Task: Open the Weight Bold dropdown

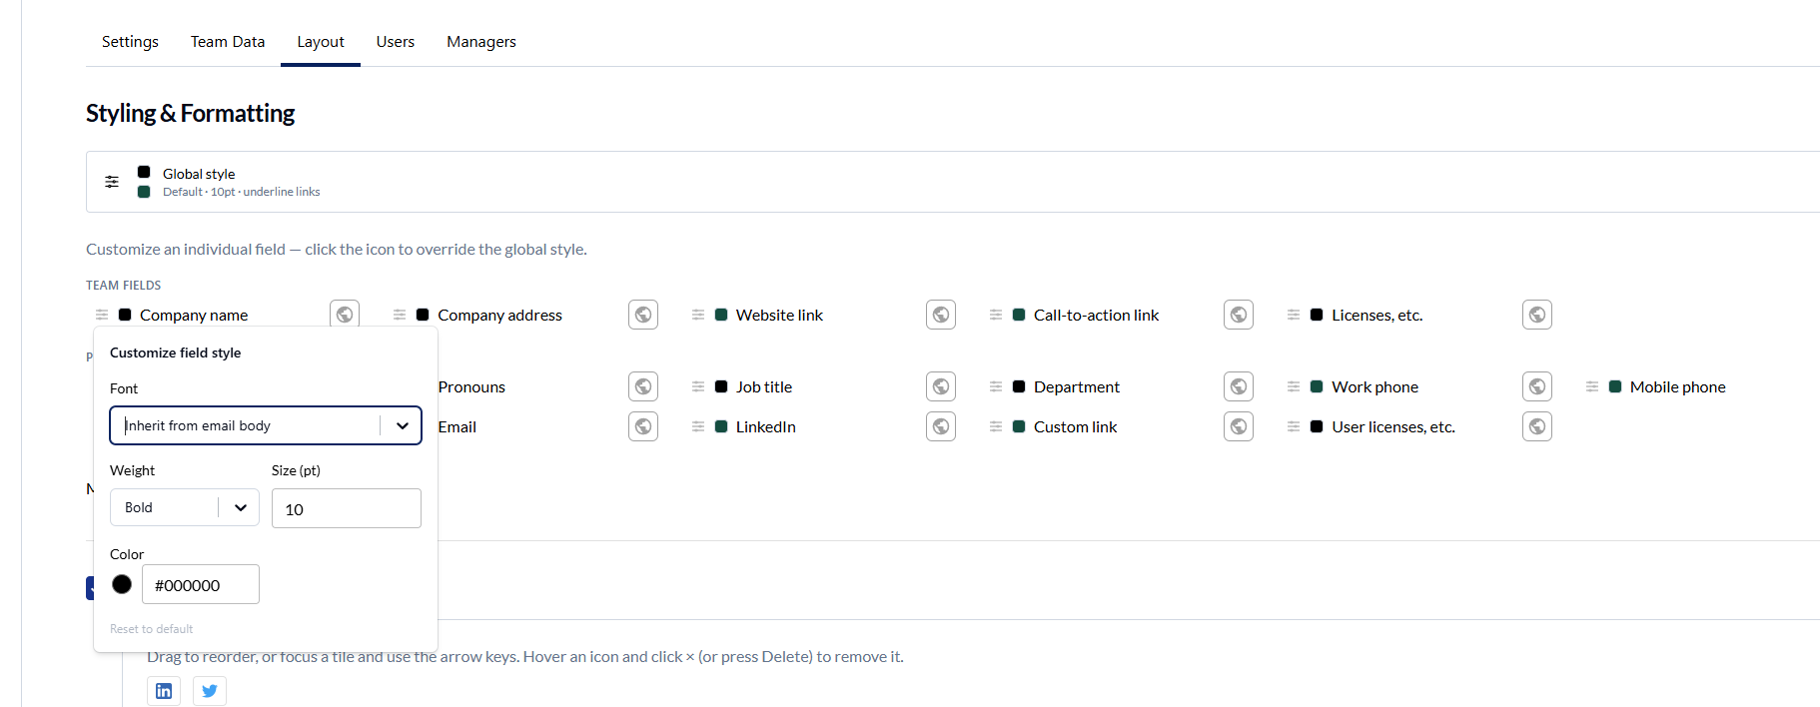Action: point(185,507)
